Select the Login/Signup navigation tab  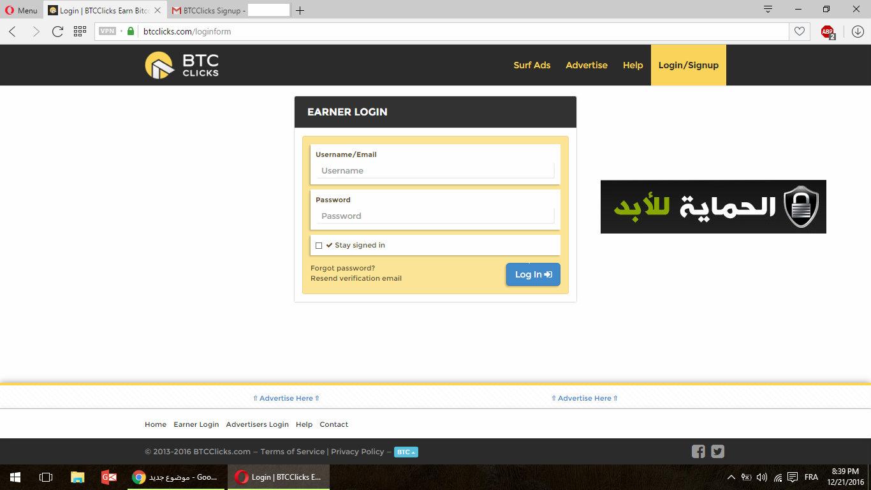[688, 65]
